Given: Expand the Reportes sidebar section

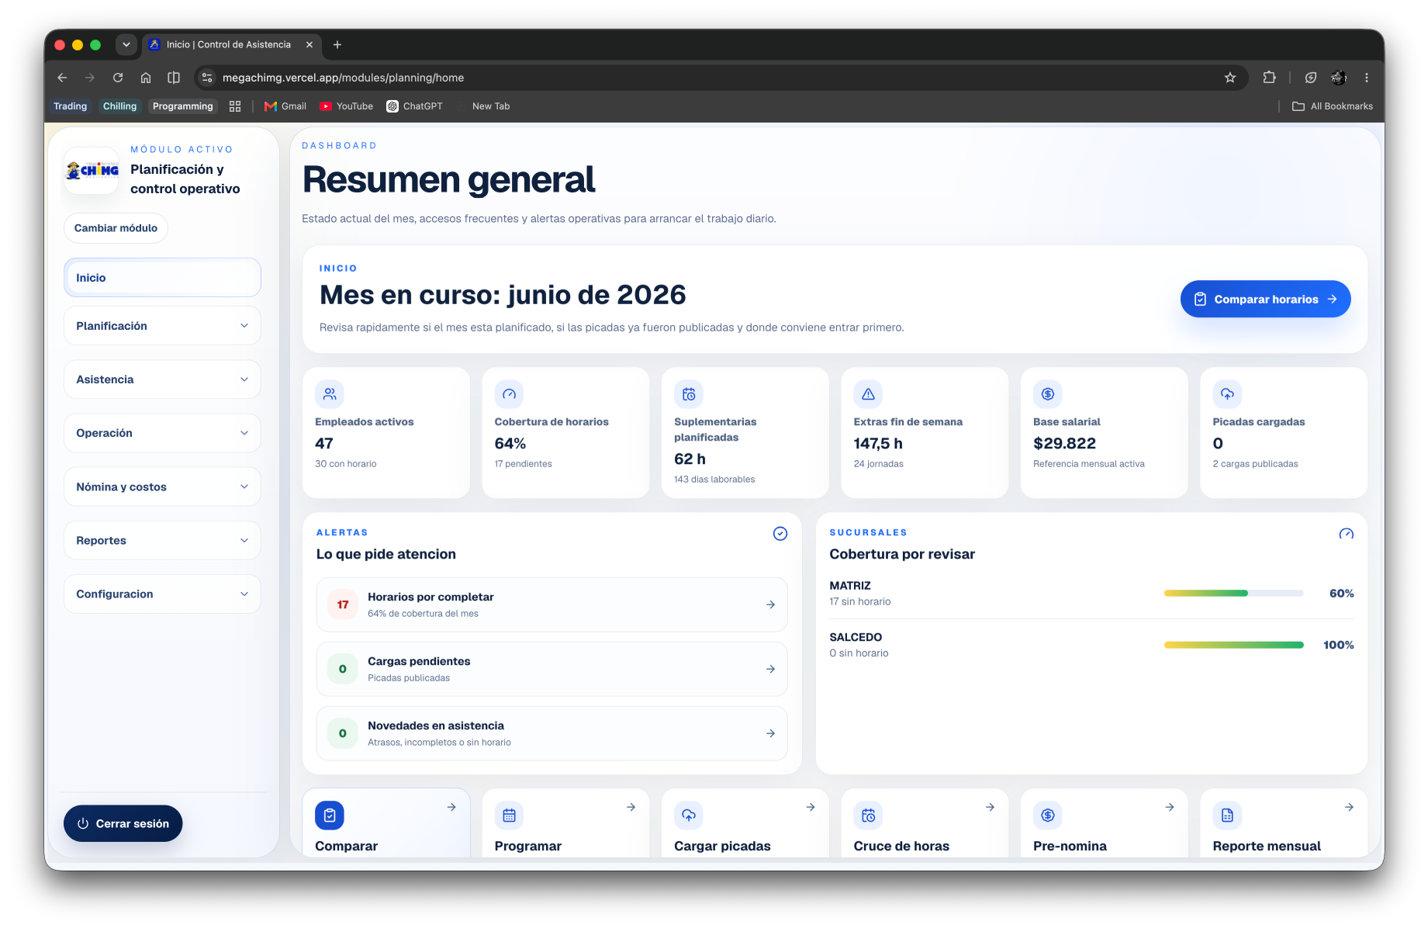Looking at the screenshot, I should tap(162, 540).
